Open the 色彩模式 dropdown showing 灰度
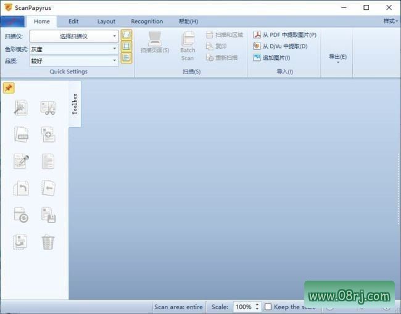This screenshot has height=314, width=401. (74, 49)
